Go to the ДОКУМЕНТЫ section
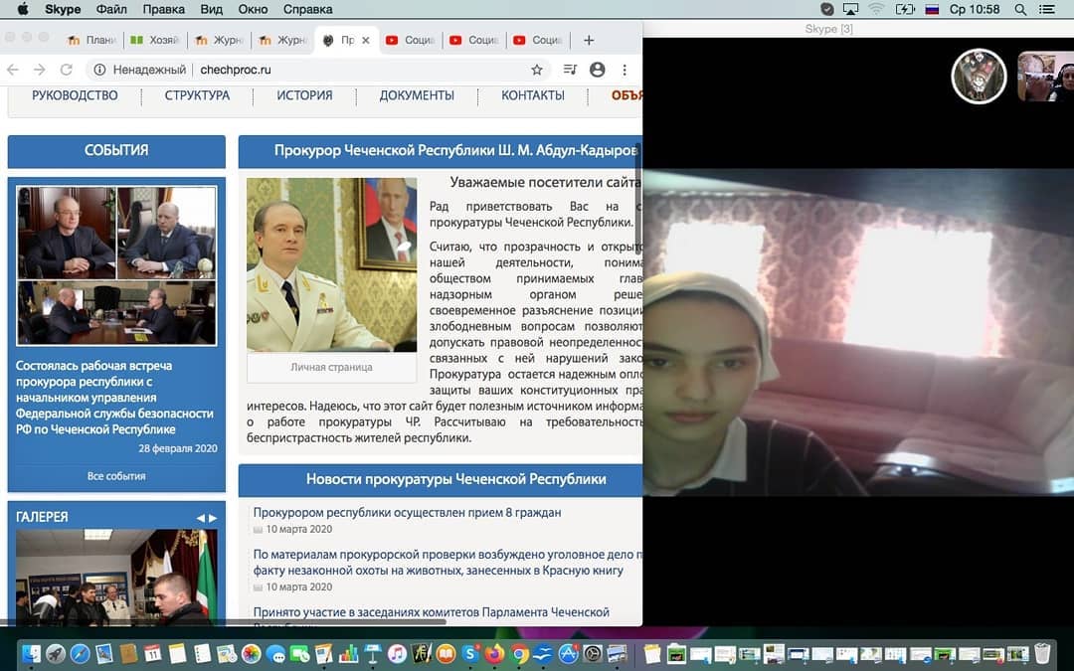The image size is (1074, 671). pyautogui.click(x=417, y=95)
